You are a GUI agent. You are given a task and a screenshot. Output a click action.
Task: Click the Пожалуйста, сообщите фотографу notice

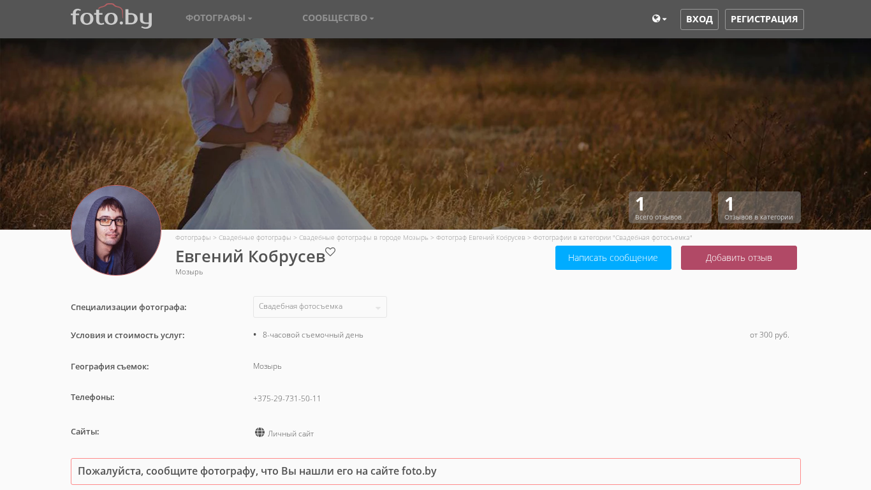(435, 471)
